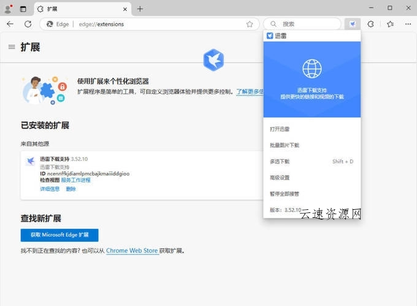Reload the extensions page
This screenshot has height=306, width=417.
[28, 24]
